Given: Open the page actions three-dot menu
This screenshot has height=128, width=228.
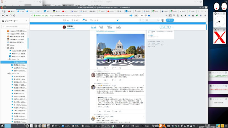Looking at the screenshot, I should point(142,16).
